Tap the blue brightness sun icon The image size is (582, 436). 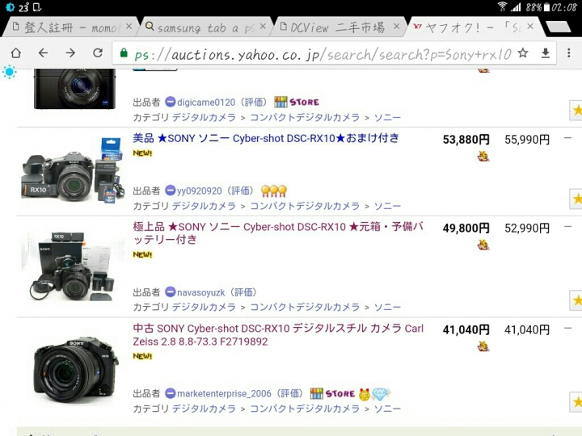coord(9,72)
